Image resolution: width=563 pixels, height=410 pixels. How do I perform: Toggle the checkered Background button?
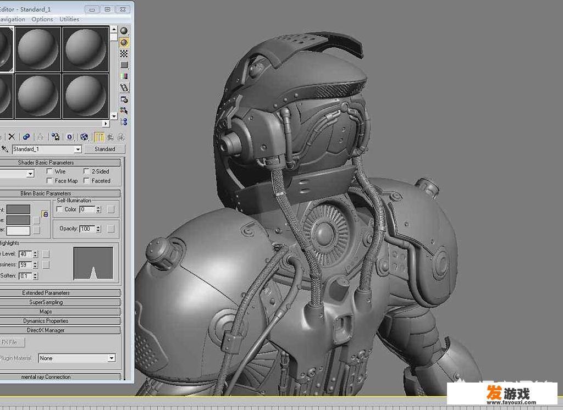[124, 53]
